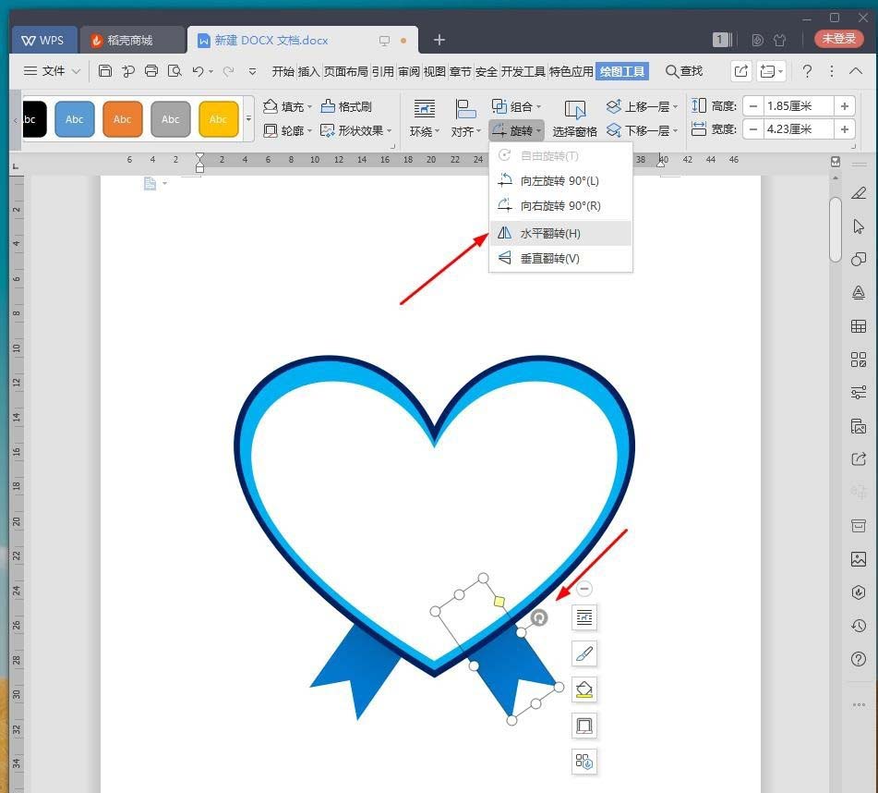This screenshot has width=878, height=793.
Task: Select the Outline tool icon
Action: coord(271,130)
